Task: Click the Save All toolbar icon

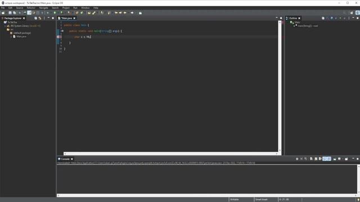Action: [x=15, y=13]
